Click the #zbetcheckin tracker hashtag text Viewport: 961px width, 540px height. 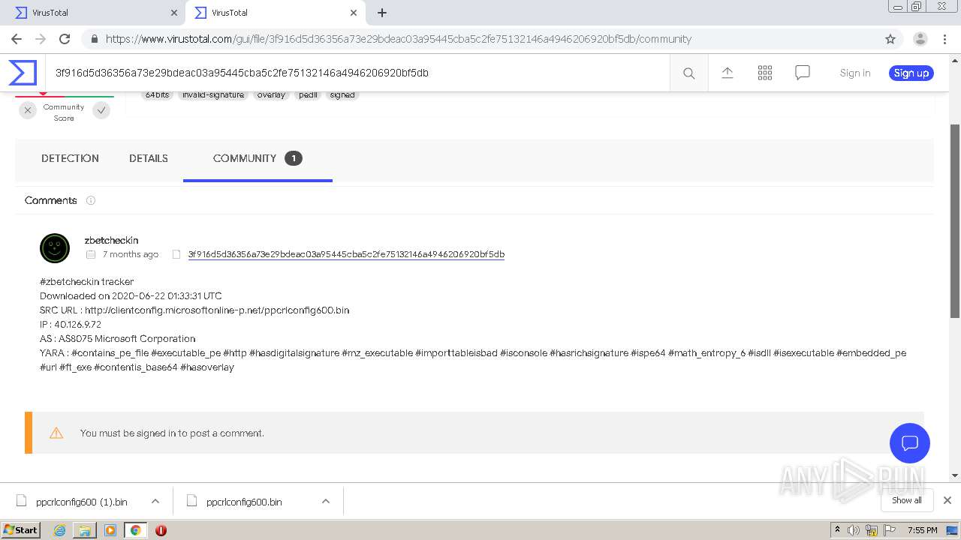pyautogui.click(x=86, y=282)
